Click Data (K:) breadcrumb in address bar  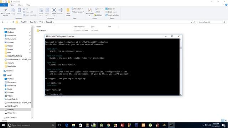pos(33,22)
